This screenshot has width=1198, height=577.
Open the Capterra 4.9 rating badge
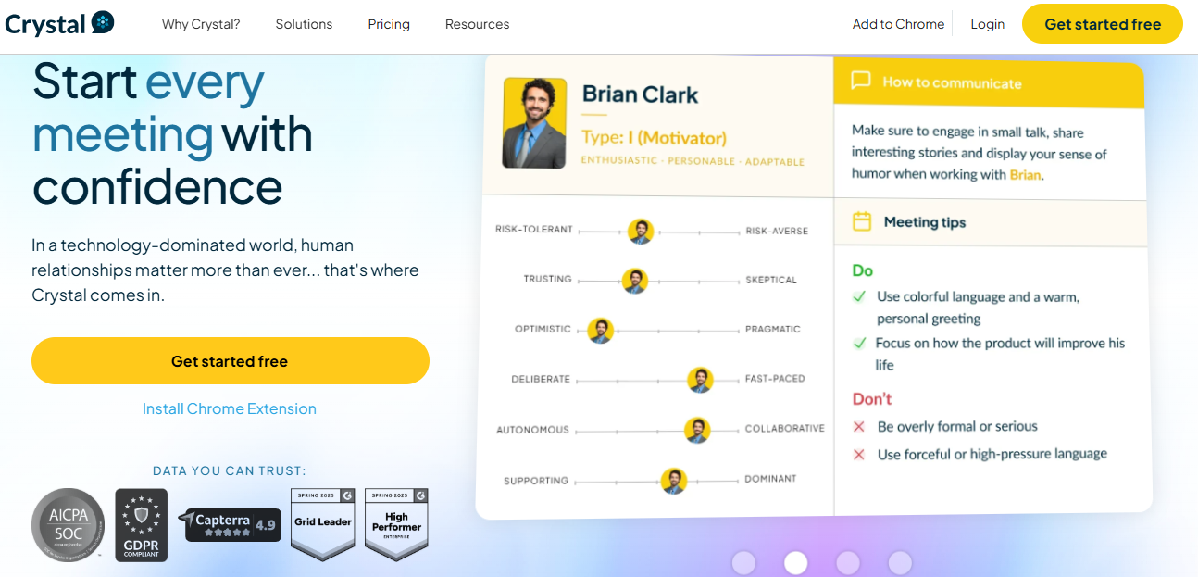tap(230, 524)
